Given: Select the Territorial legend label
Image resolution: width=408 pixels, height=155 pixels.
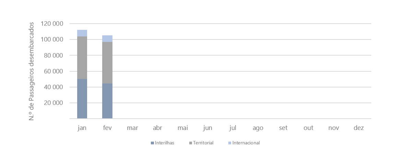Looking at the screenshot, I should click(203, 143).
